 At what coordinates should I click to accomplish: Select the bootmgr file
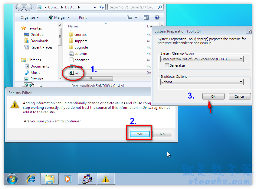(79, 60)
